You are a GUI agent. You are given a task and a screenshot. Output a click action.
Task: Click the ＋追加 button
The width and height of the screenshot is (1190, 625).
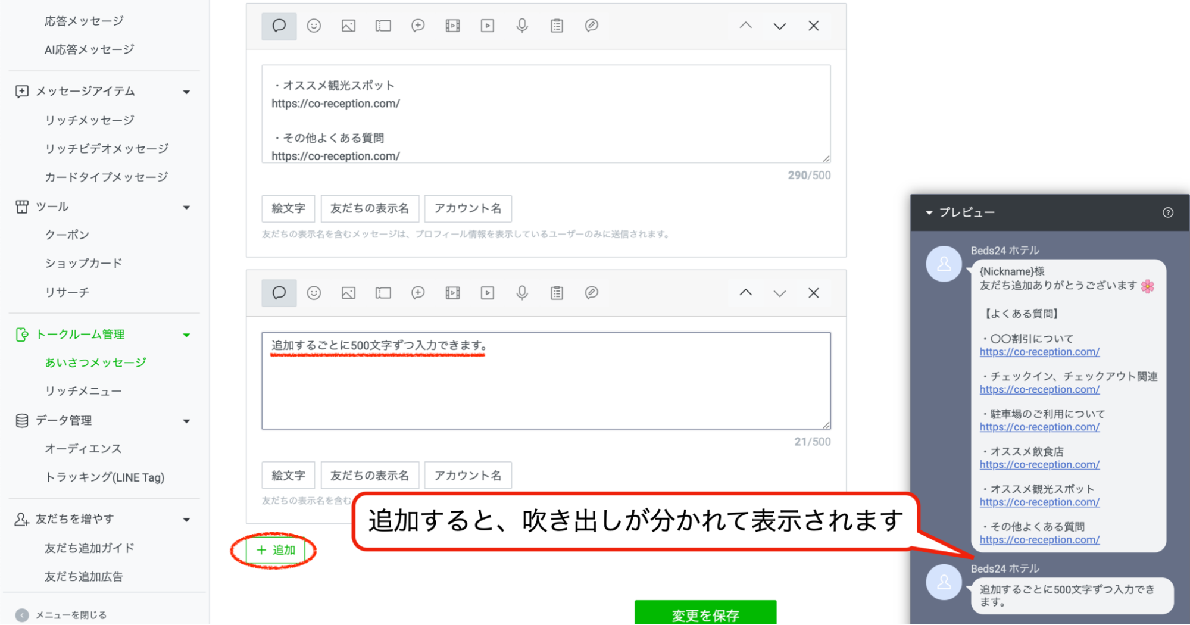click(275, 550)
